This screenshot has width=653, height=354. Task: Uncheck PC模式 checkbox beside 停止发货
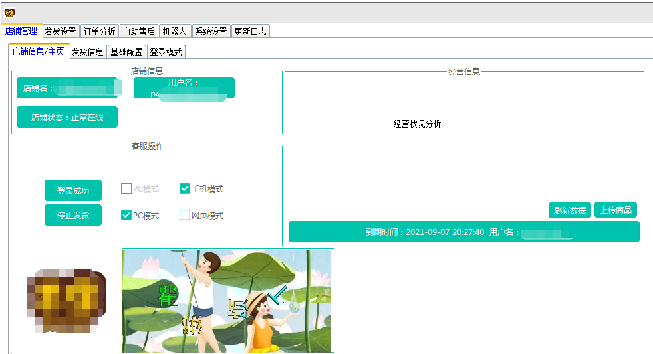coord(126,215)
